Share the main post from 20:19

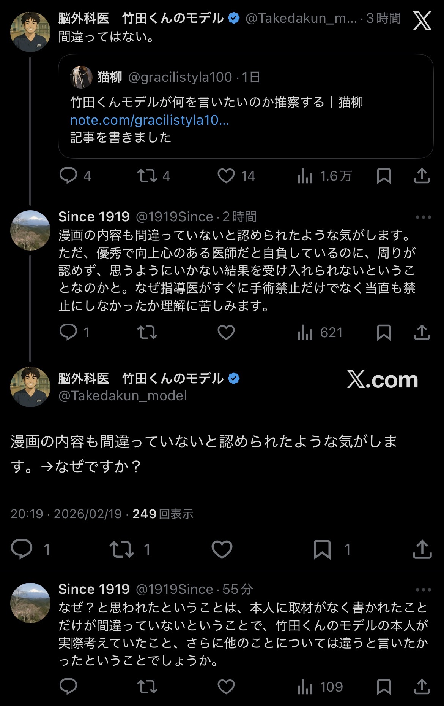(x=422, y=549)
